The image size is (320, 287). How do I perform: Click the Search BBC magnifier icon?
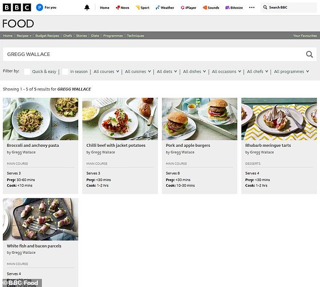[x=265, y=8]
